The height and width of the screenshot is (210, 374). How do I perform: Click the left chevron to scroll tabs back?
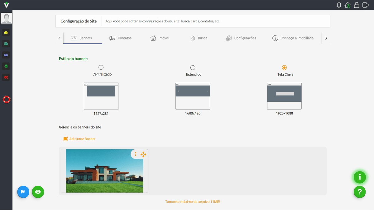point(59,38)
